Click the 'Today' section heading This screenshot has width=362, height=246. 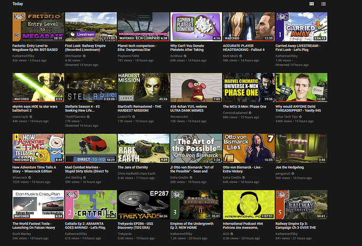click(x=17, y=4)
